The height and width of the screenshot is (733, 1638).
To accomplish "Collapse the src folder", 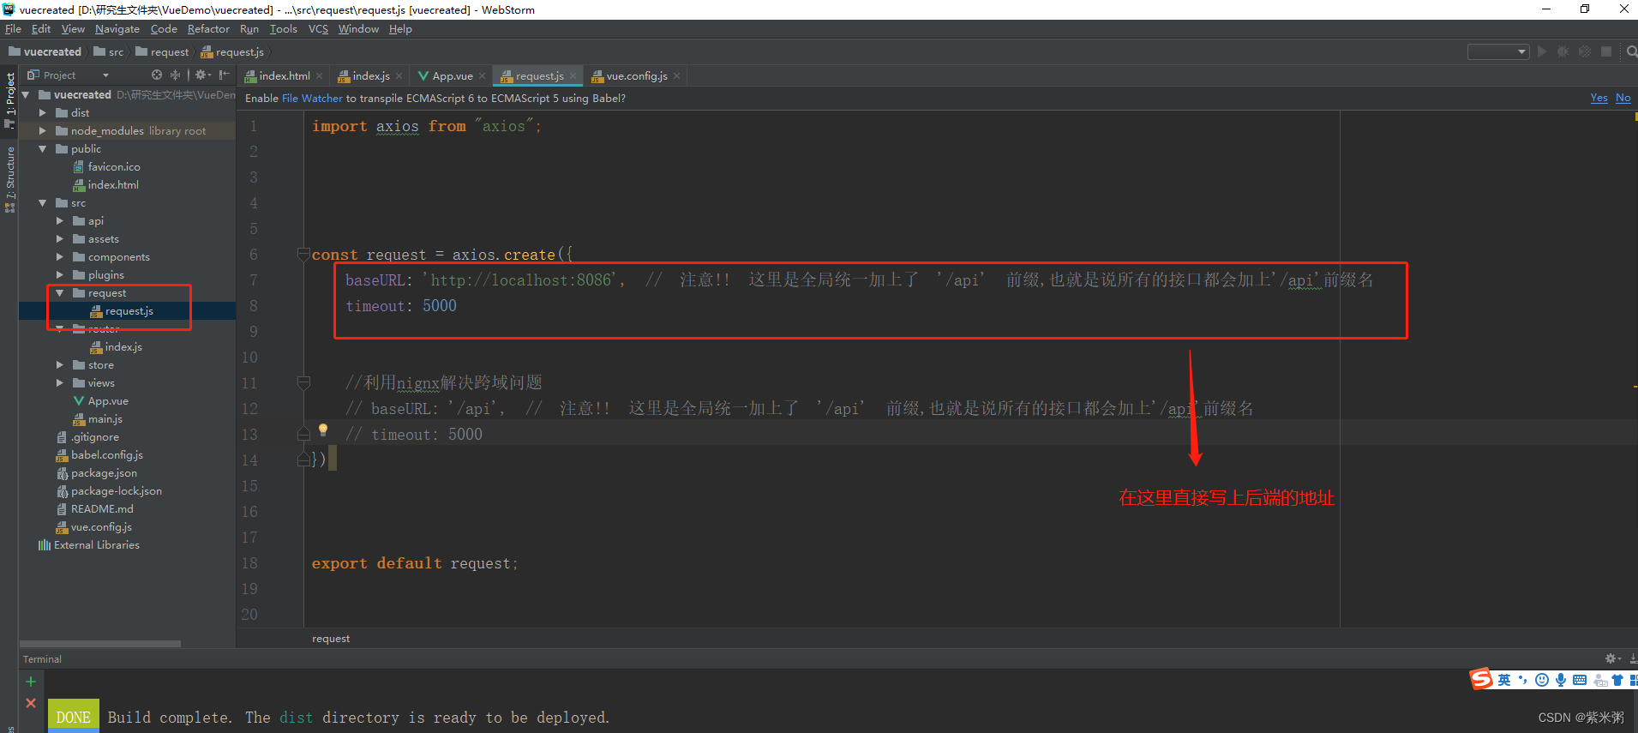I will (x=43, y=203).
